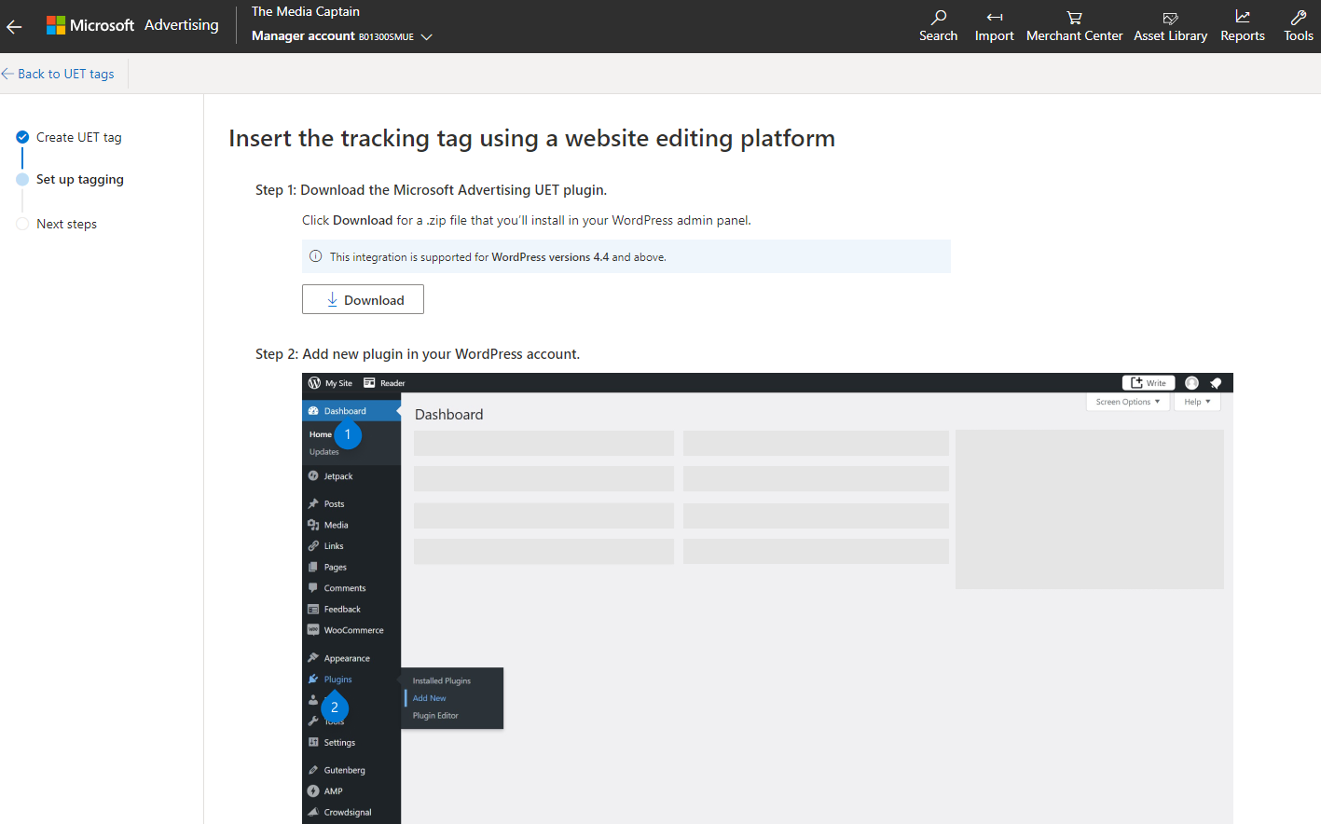Open the Tools menu
Image resolution: width=1321 pixels, height=824 pixels.
pyautogui.click(x=1298, y=26)
